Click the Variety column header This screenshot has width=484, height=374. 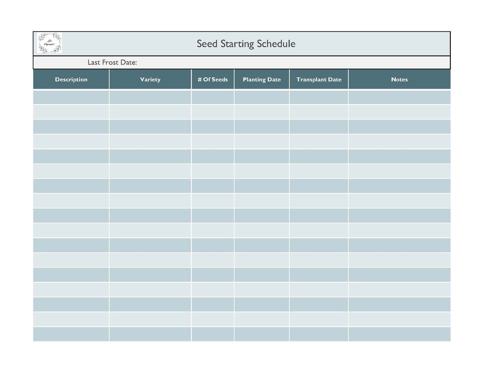150,79
